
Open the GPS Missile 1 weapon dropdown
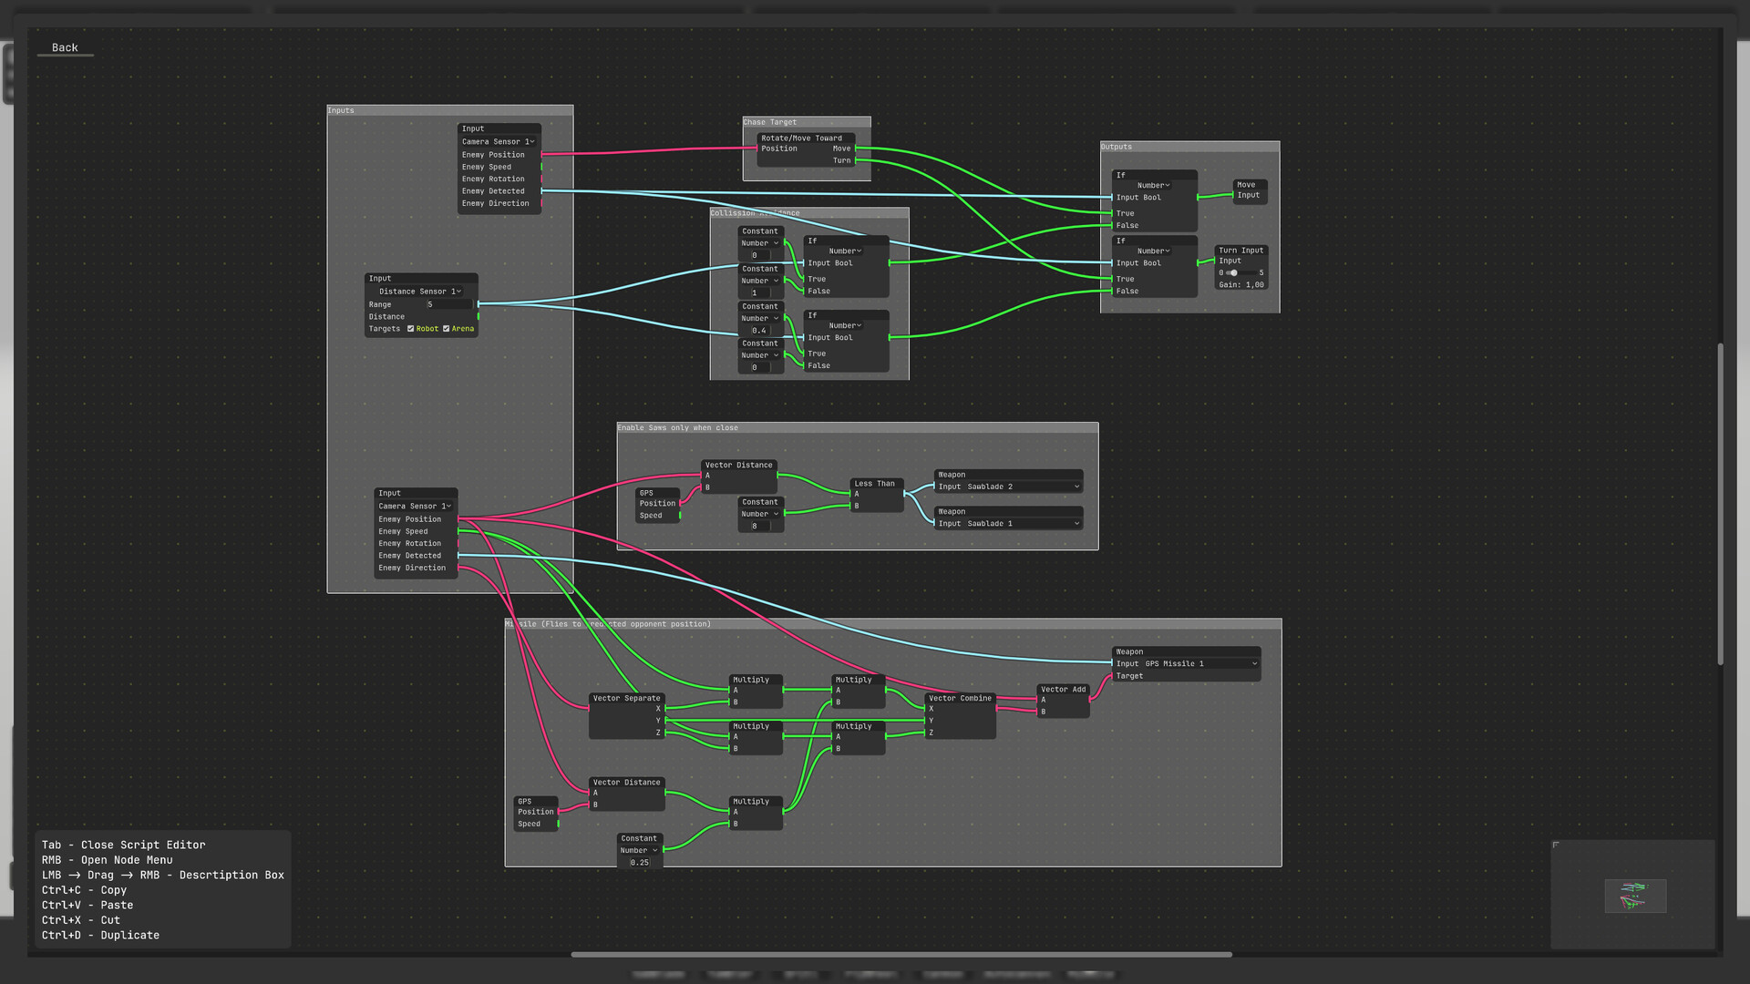(1252, 663)
